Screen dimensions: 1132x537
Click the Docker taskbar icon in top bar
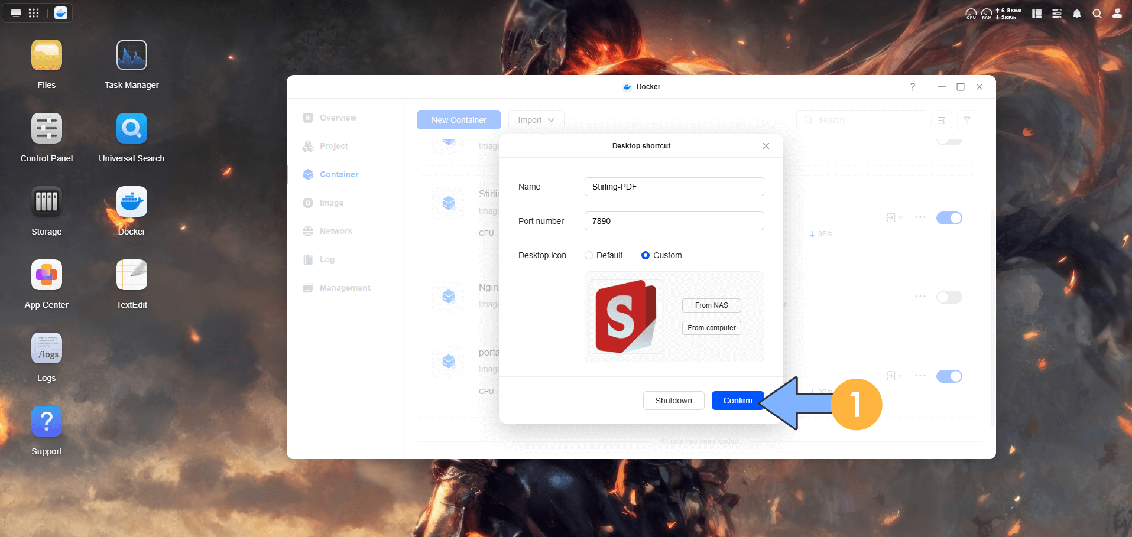click(61, 13)
